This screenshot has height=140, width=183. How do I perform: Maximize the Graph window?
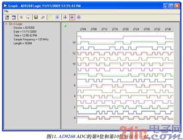(171, 6)
